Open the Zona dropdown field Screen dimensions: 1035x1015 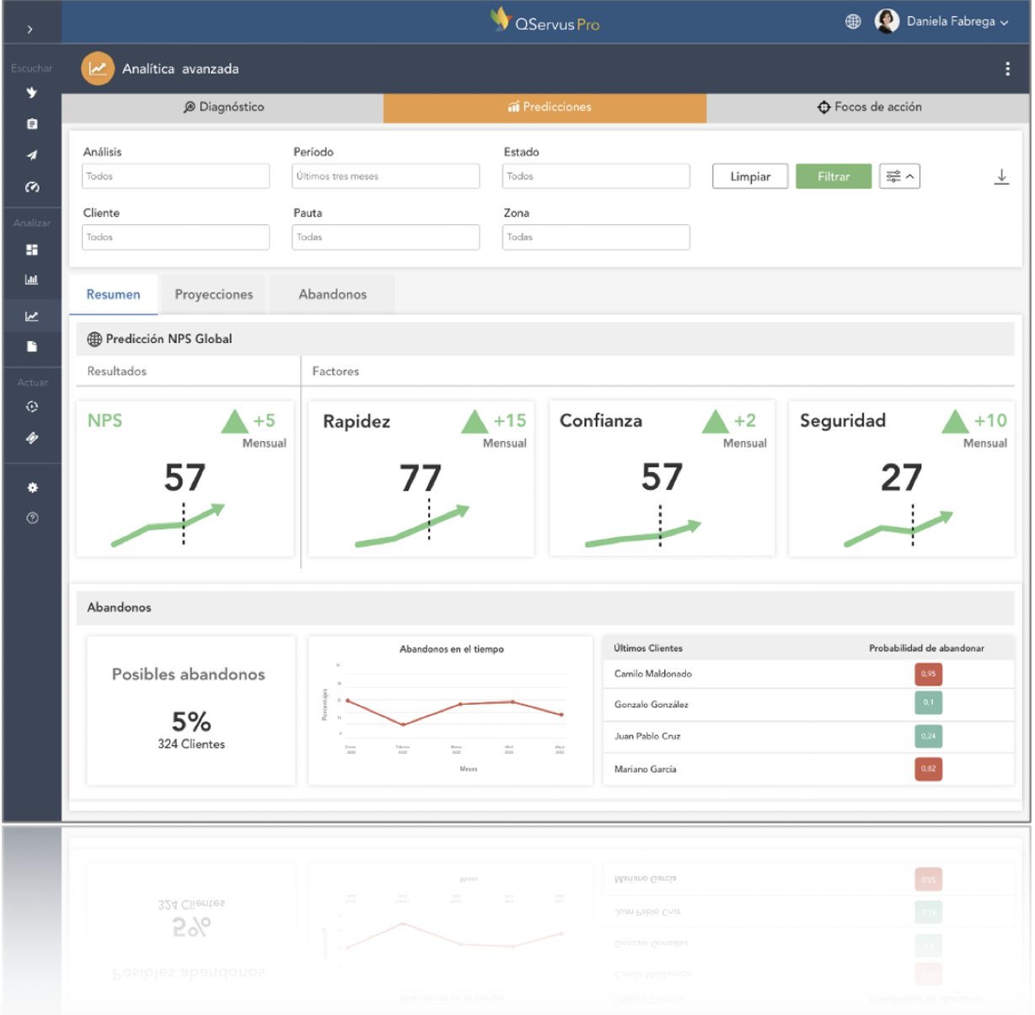tap(596, 237)
